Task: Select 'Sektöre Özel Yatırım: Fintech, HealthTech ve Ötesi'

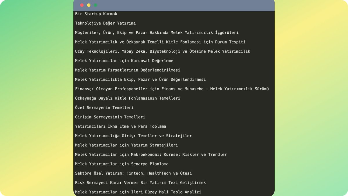Action: click(133, 173)
